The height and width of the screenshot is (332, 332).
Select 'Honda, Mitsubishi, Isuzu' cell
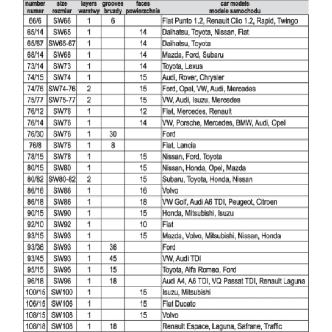pos(235,213)
